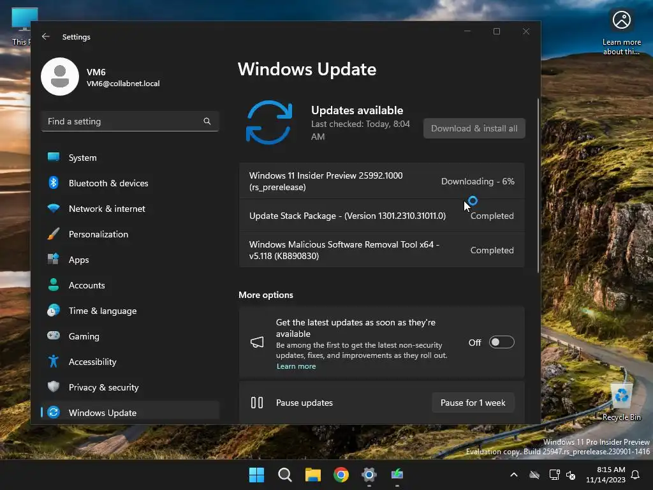This screenshot has width=653, height=490.
Task: Click the VM6 user avatar icon
Action: point(60,77)
